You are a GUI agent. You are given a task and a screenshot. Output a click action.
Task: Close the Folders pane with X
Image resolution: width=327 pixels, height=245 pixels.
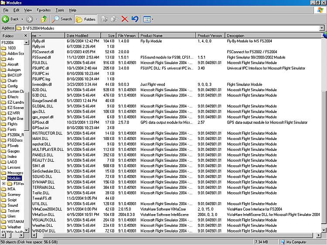(26, 36)
